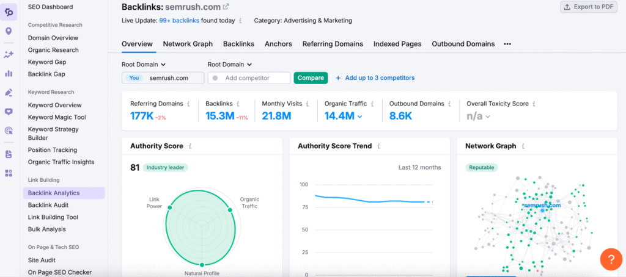Open Site Audit in sidebar
626x277 pixels.
click(x=42, y=261)
